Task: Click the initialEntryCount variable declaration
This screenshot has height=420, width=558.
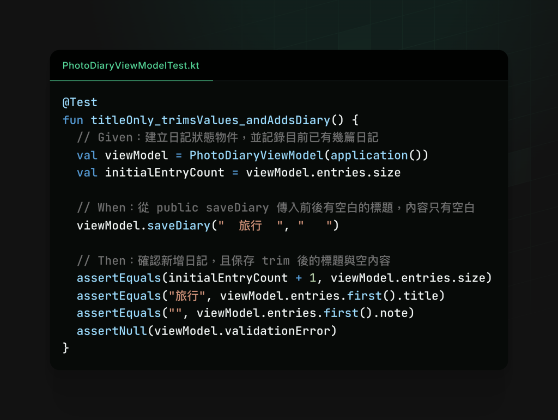Action: 165,173
